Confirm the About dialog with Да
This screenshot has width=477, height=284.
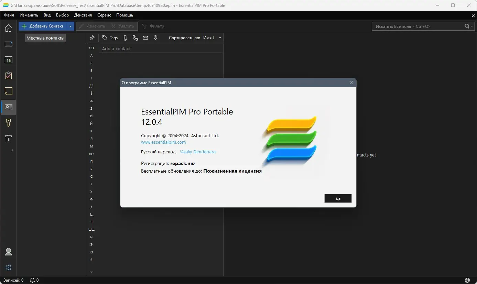click(x=338, y=198)
